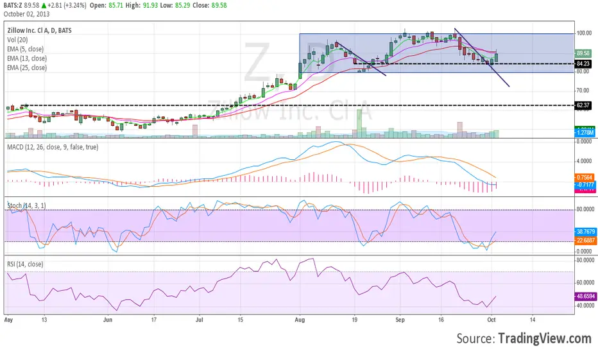The width and height of the screenshot is (598, 353).
Task: Click the 62.37 horizontal line price tag
Action: 583,105
